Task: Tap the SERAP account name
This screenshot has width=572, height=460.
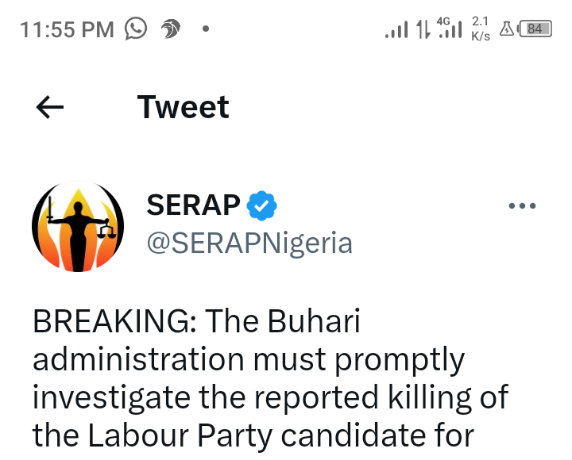Action: pyautogui.click(x=193, y=205)
